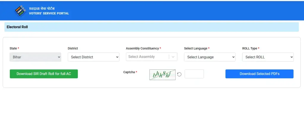Click the Voters' Service Portal logo icon
Screen dimensions: 304x124
point(20,11)
